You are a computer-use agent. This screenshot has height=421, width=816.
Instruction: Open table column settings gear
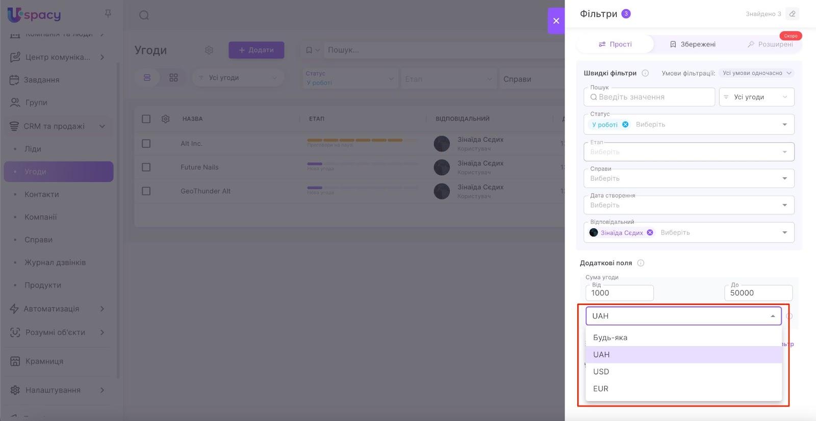pos(165,119)
